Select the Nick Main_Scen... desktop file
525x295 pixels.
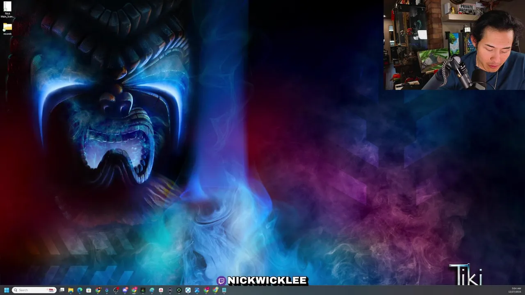[7, 10]
